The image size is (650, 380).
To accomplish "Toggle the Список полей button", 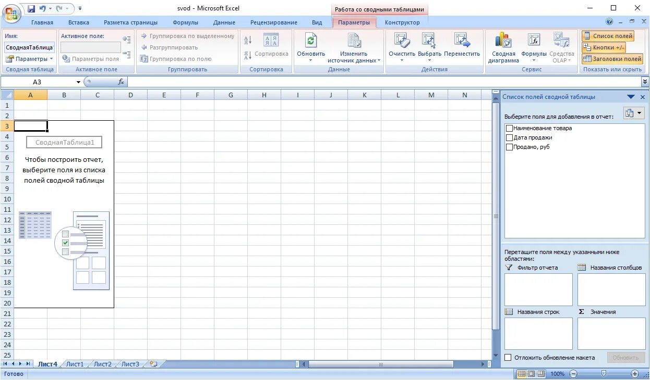I will (608, 36).
